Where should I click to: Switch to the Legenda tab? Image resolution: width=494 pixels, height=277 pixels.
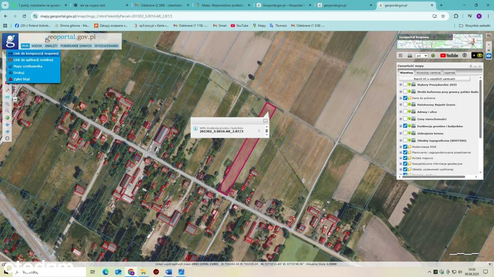(449, 73)
